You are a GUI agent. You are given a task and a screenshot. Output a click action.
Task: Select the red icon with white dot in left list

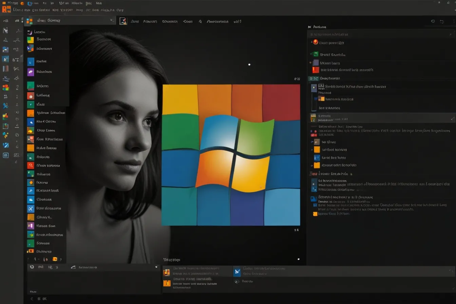[x=31, y=96]
